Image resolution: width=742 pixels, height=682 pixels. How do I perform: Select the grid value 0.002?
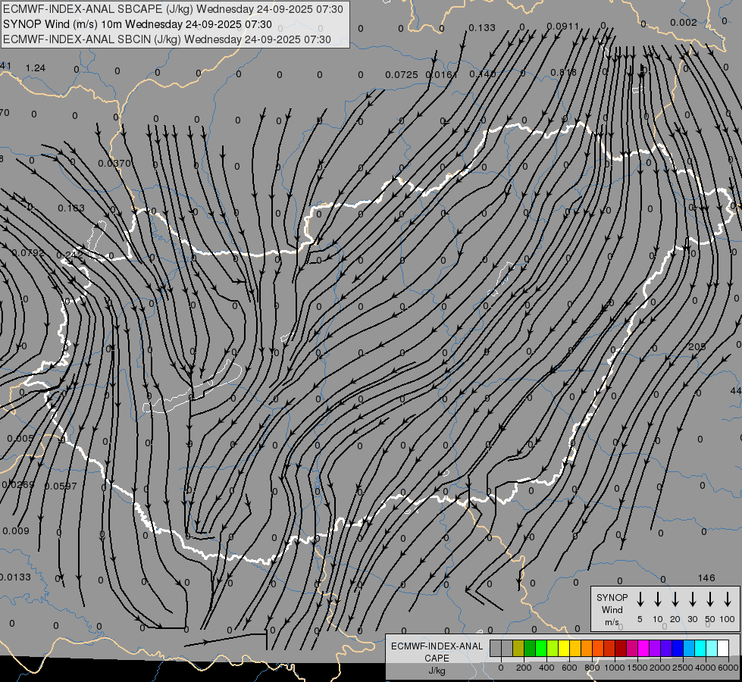684,23
